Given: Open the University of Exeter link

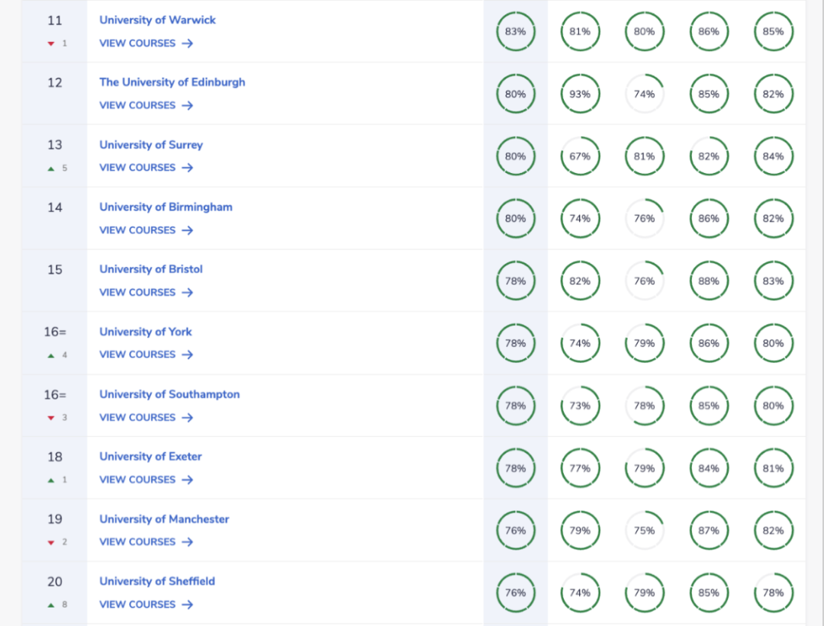Looking at the screenshot, I should pos(150,456).
